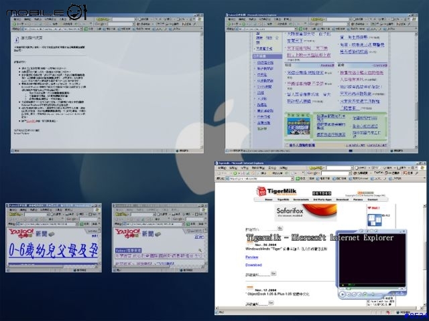Screen dimensions: 429x321
Task: Click the Go button beneath the Safarifox banner
Action: point(280,227)
